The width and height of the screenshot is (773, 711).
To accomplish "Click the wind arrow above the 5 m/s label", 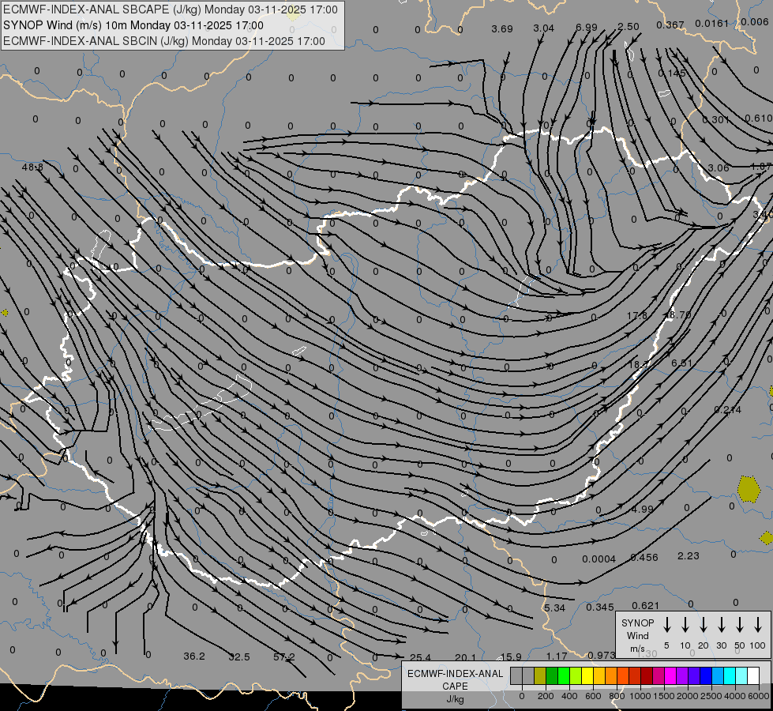I will click(666, 624).
